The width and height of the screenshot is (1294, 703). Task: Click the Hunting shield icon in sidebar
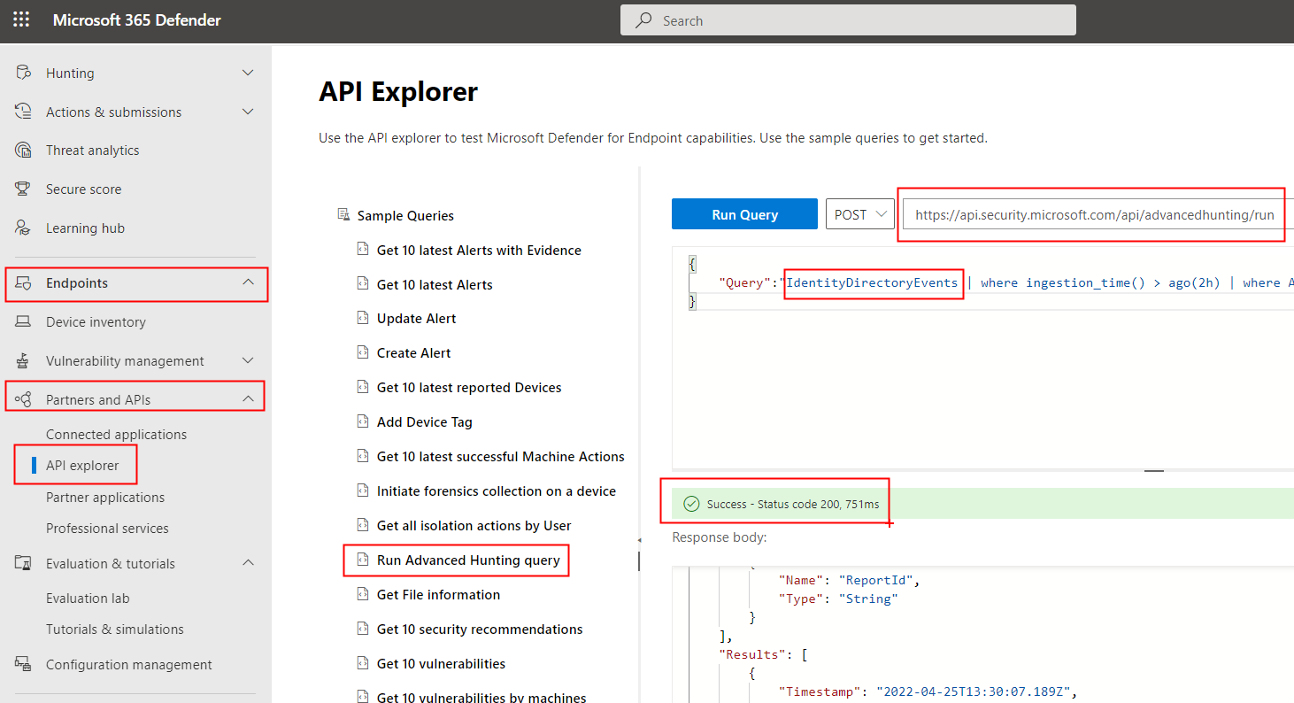point(24,73)
